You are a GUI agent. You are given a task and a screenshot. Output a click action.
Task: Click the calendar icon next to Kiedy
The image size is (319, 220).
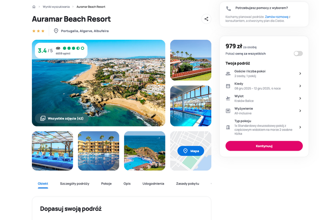228,86
